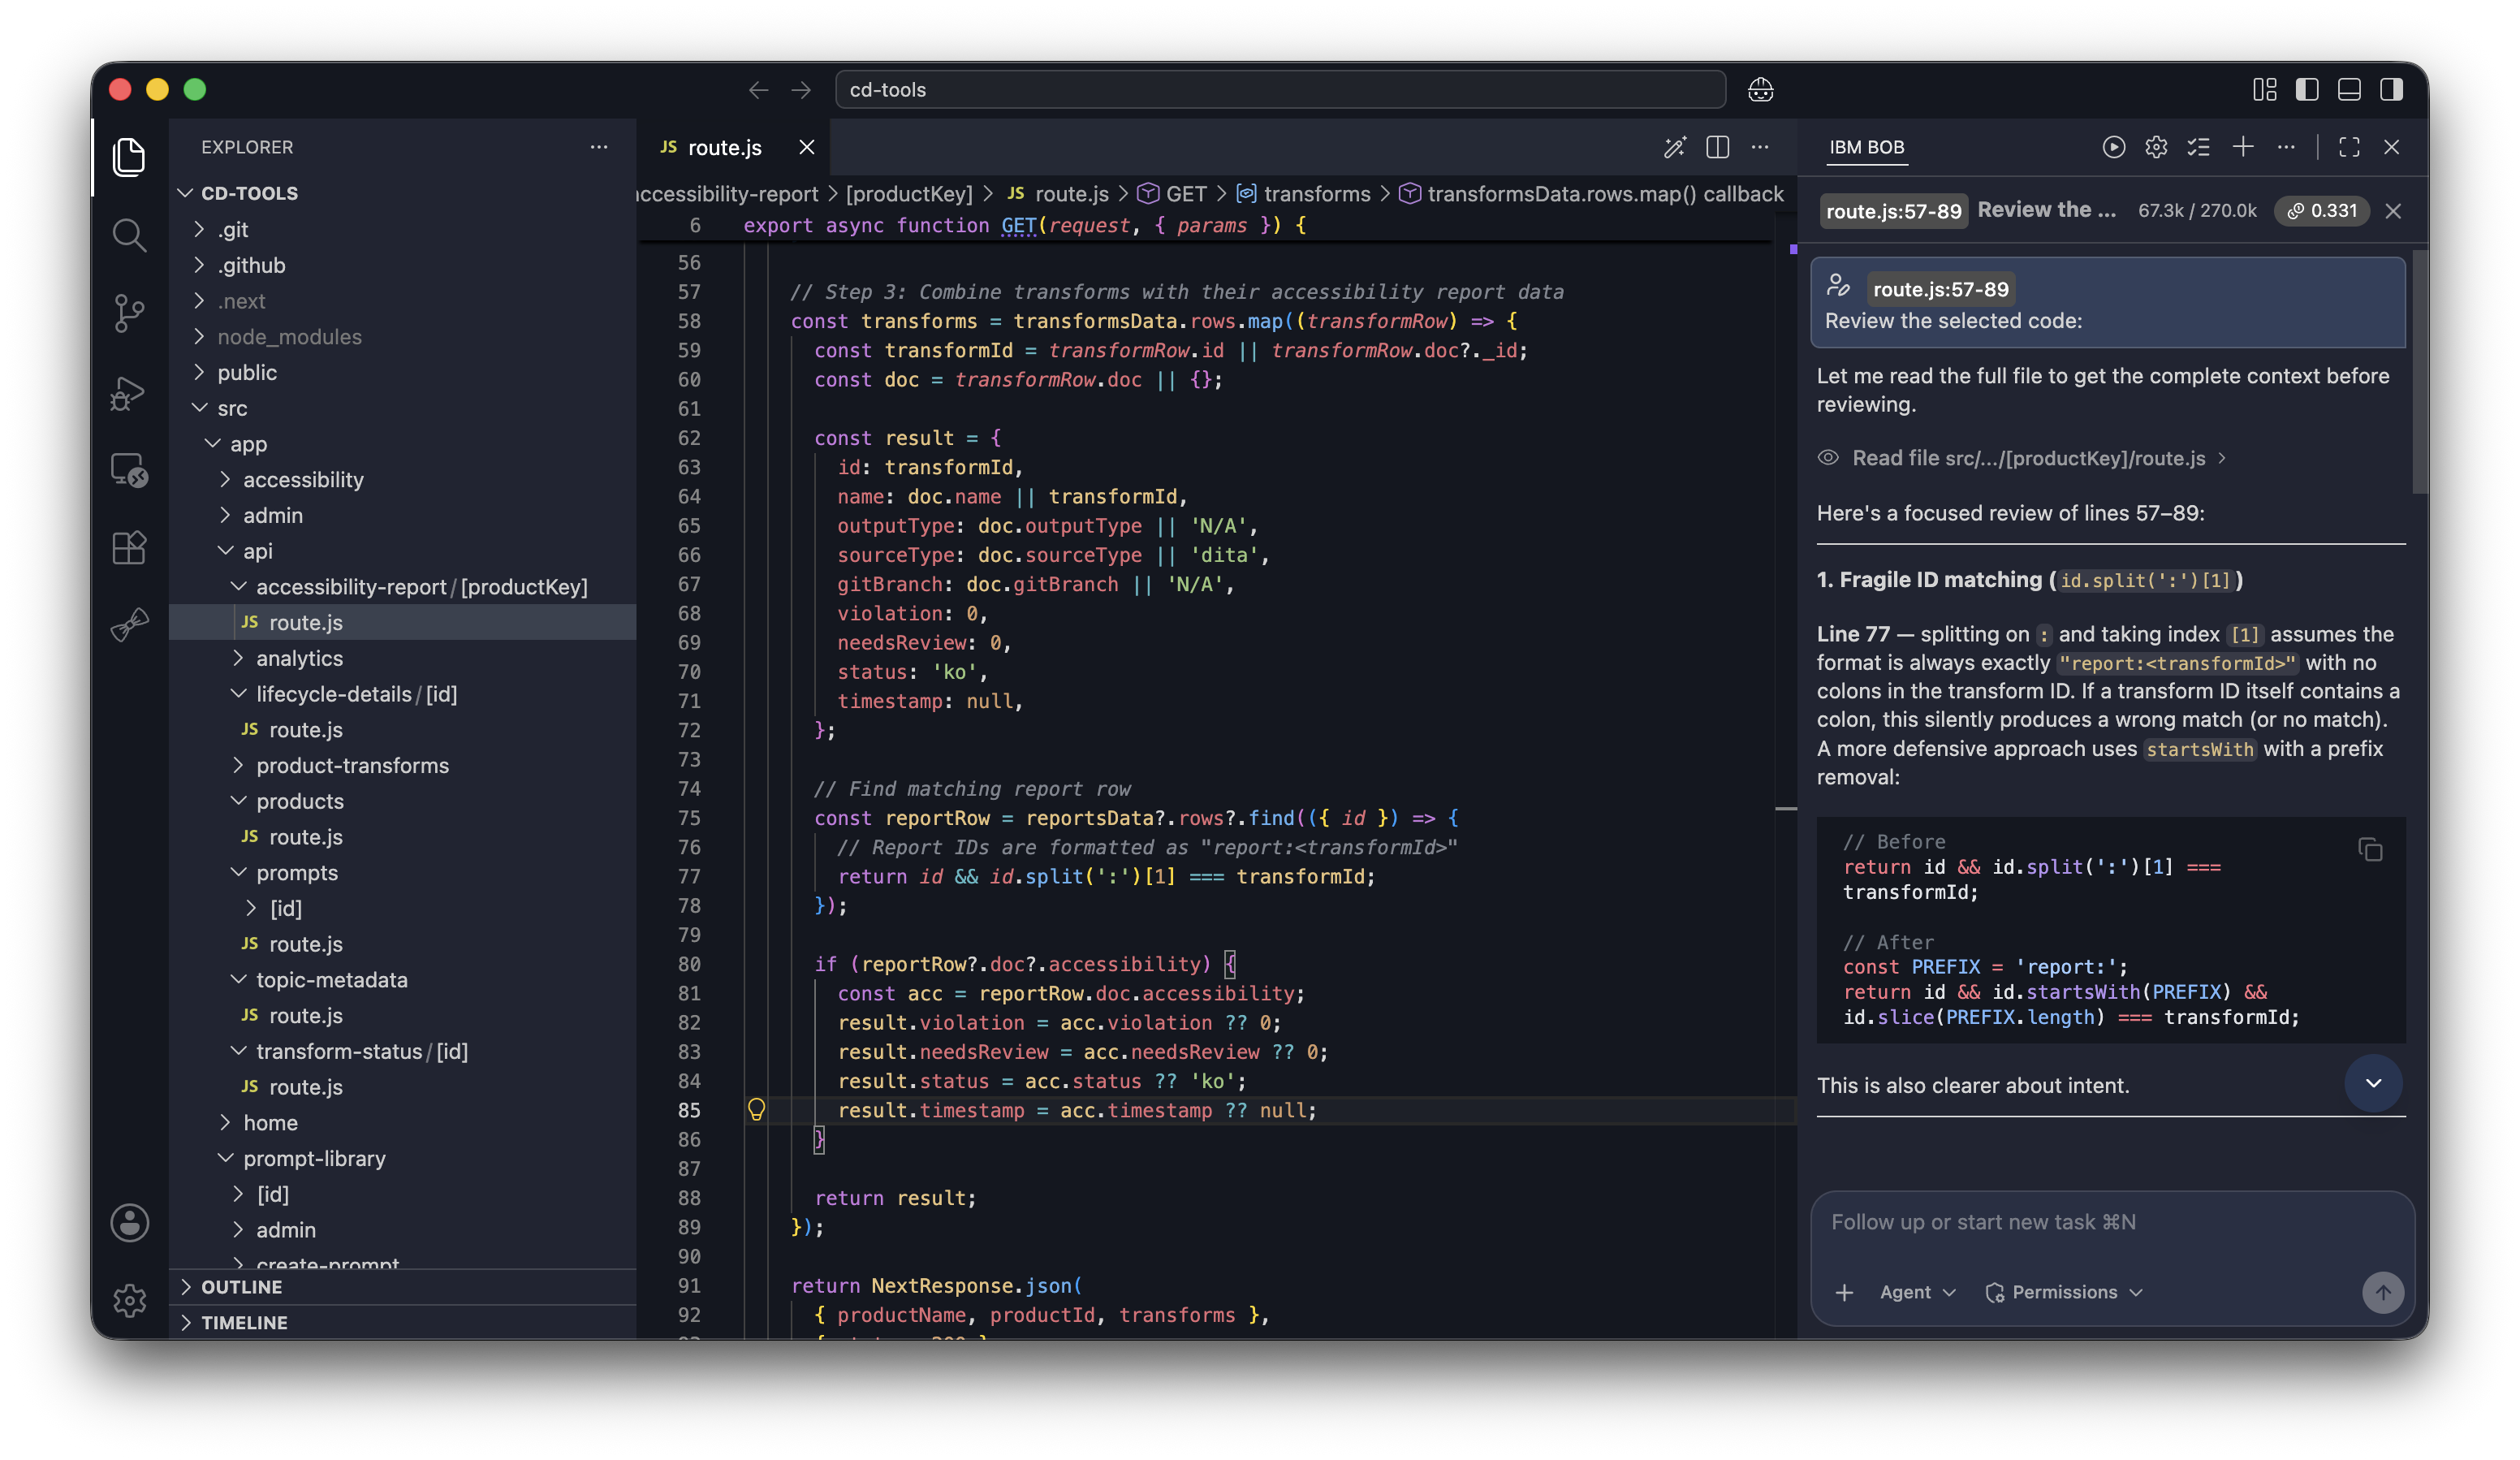The height and width of the screenshot is (1460, 2520).
Task: Open the Accounts menu icon
Action: pyautogui.click(x=129, y=1222)
